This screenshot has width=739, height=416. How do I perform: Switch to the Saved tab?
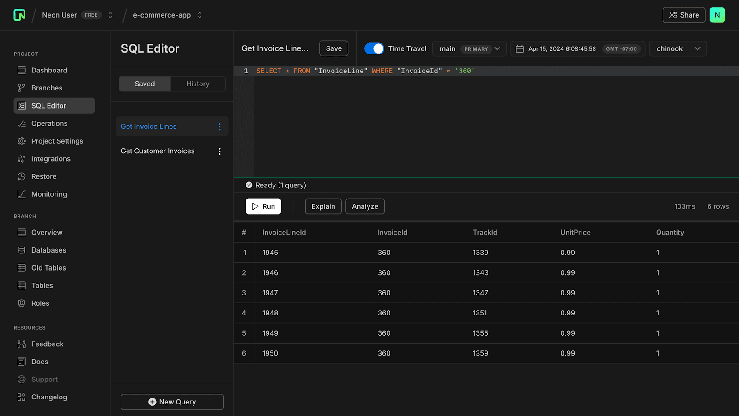click(145, 84)
